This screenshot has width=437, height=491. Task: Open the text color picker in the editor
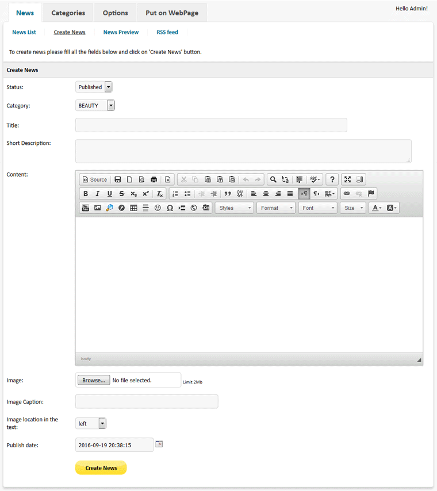click(375, 208)
